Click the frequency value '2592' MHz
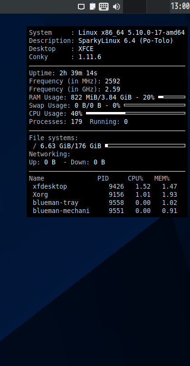The width and height of the screenshot is (190, 366). pyautogui.click(x=113, y=81)
